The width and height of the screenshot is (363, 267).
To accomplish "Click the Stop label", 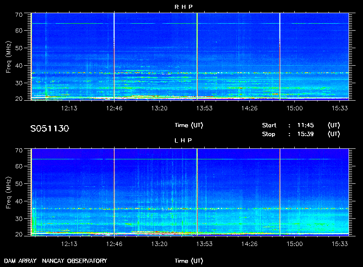I will click(269, 134).
